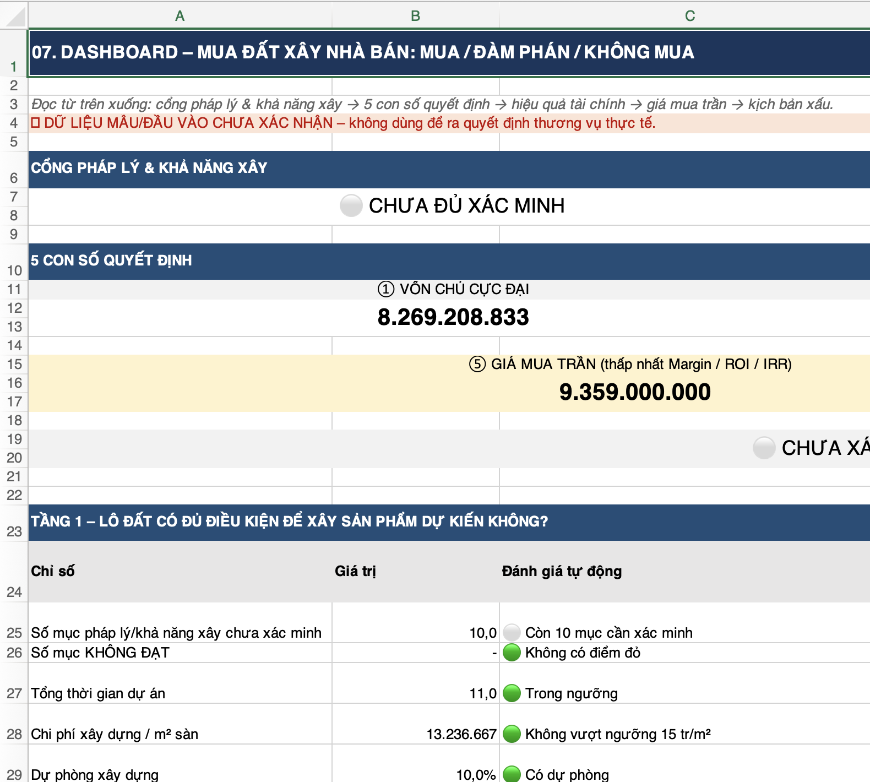Click the Còn 10 mục cần xác minh text
The width and height of the screenshot is (870, 782).
pyautogui.click(x=609, y=633)
